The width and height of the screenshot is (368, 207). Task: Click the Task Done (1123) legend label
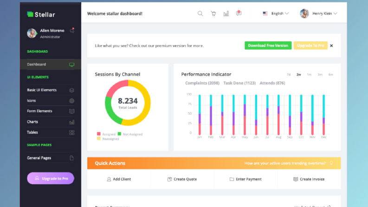239,83
